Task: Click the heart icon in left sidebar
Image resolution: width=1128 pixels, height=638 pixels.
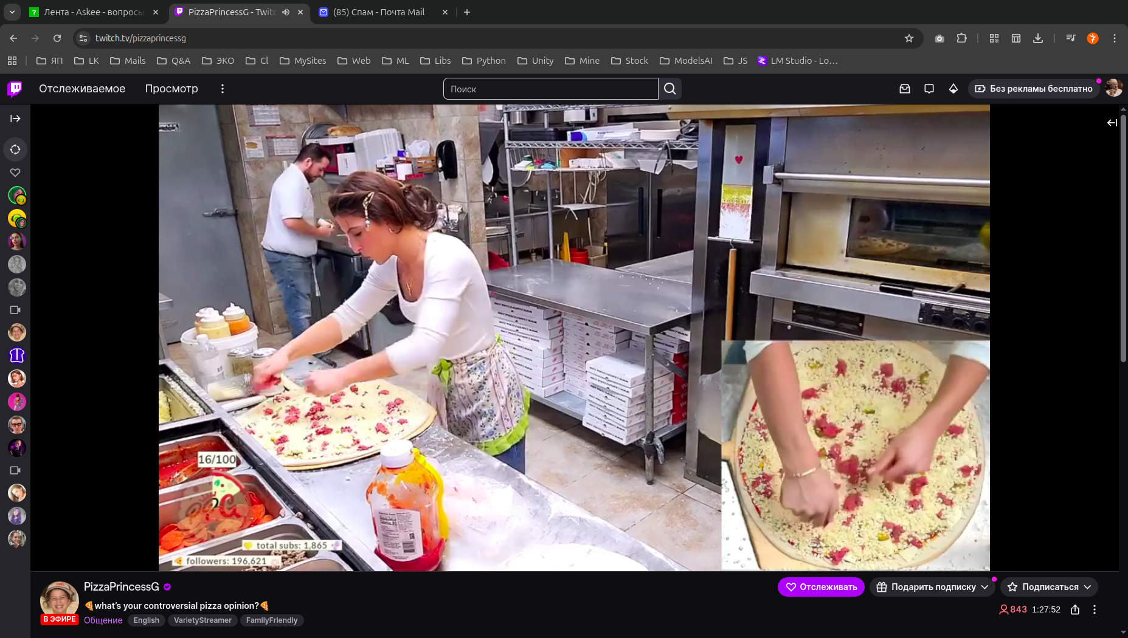Action: tap(16, 173)
